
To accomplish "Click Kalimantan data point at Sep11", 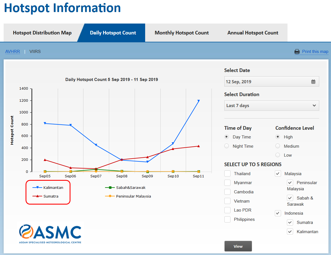I will [198, 101].
